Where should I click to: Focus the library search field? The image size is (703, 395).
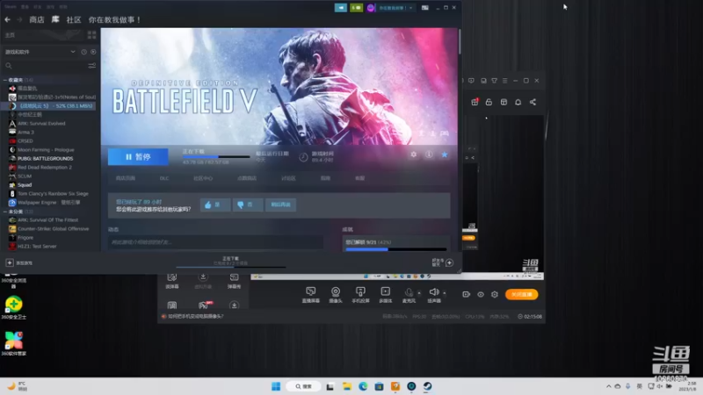click(x=46, y=66)
